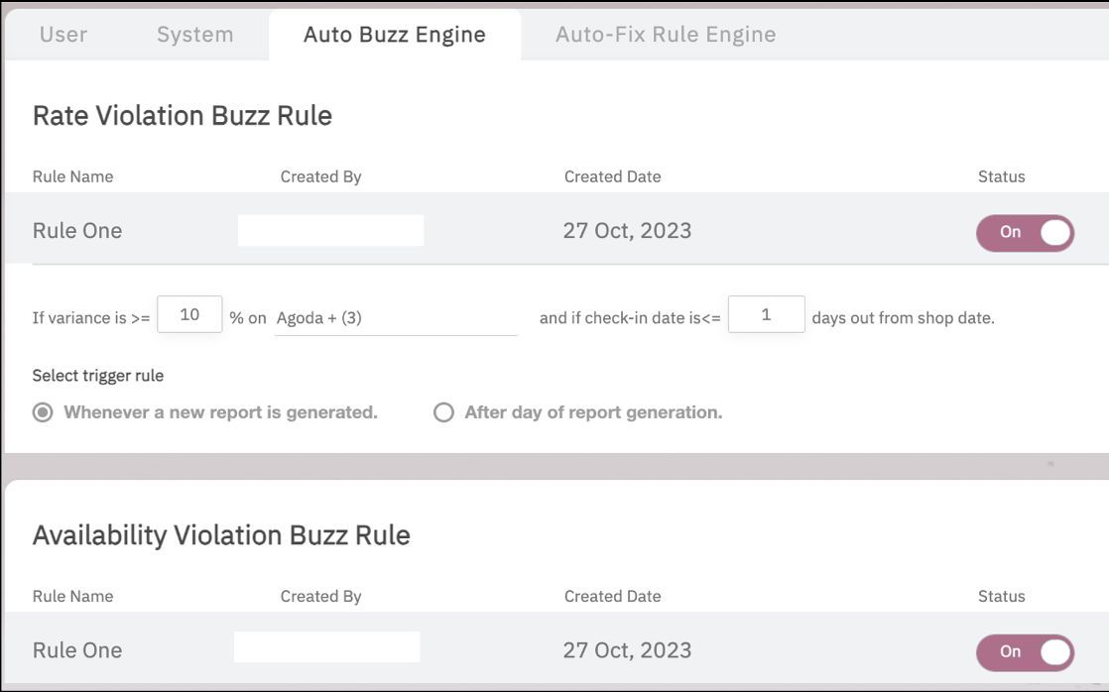Screen dimensions: 1109x692
Task: Switch to the User tab
Action: coord(63,35)
